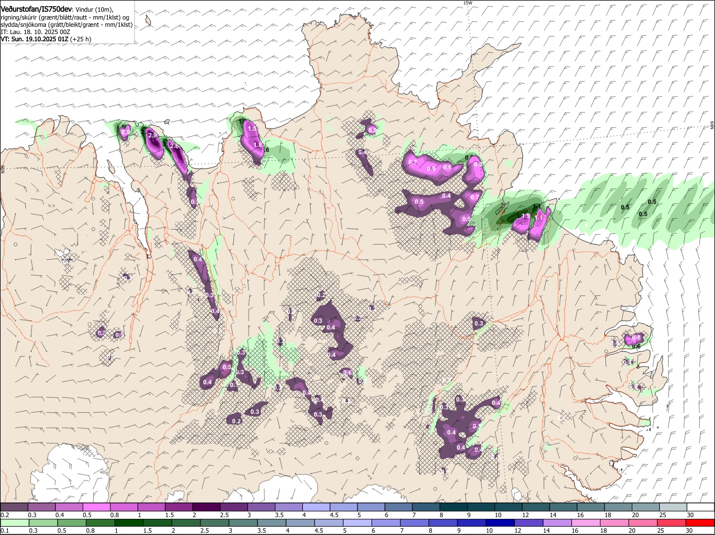This screenshot has height=535, width=715.
Task: Select the 0.8 swatch in the snow legend row
Action: 123,507
